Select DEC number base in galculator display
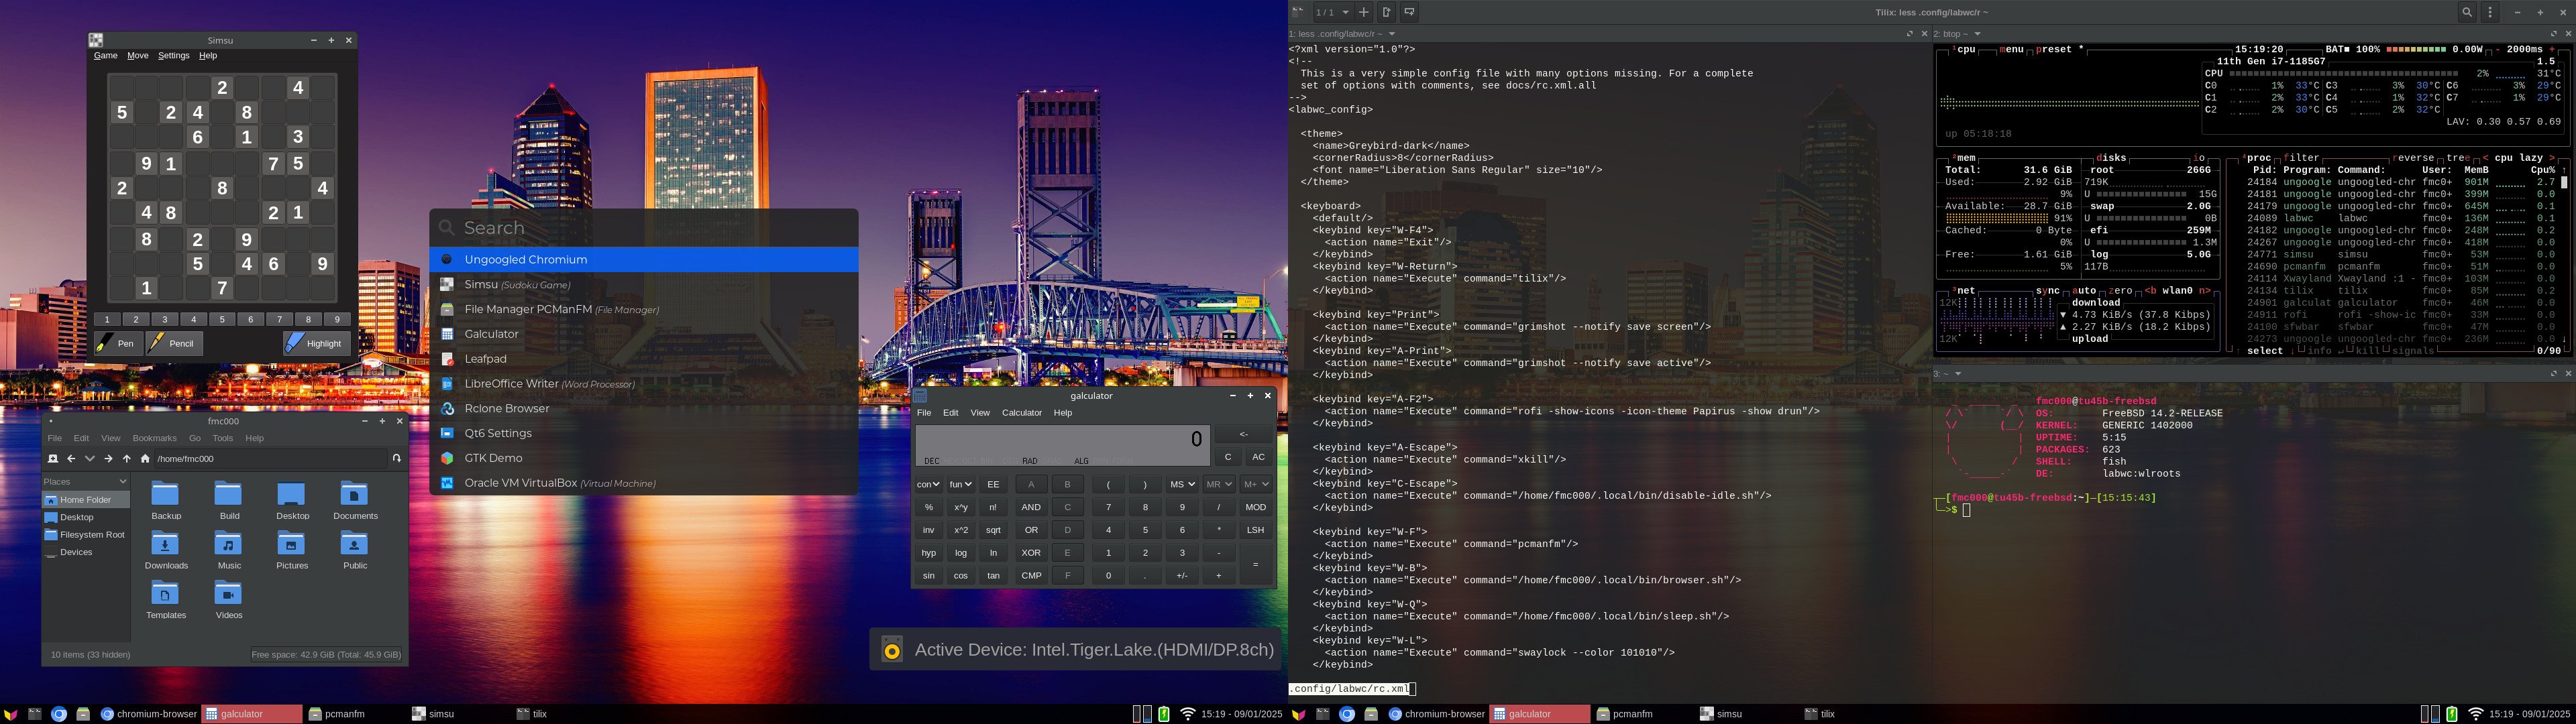Screen dimensions: 2576x724 pos(931,461)
